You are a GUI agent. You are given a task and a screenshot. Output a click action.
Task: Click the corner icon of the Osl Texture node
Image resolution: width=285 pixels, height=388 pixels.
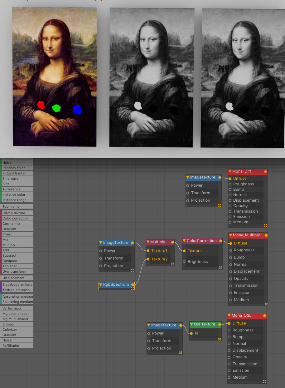point(220,339)
